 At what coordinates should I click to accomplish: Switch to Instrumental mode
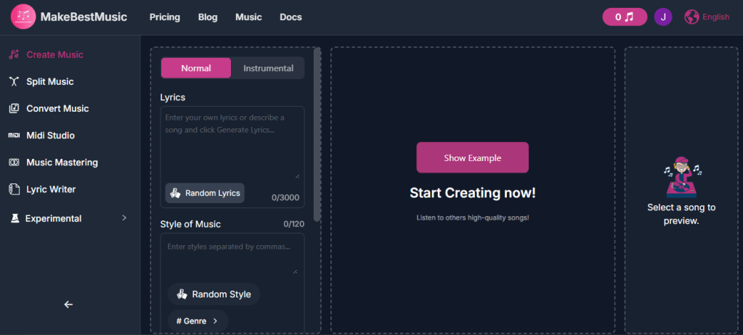point(268,68)
